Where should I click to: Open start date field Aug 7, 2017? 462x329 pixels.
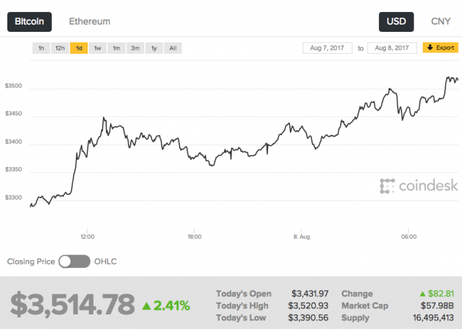(x=328, y=48)
